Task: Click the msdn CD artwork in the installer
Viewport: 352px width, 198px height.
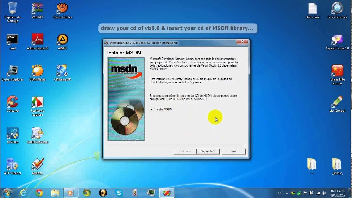Action: coord(126,99)
